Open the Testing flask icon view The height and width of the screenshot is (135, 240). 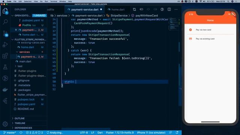pyautogui.click(x=5, y=67)
